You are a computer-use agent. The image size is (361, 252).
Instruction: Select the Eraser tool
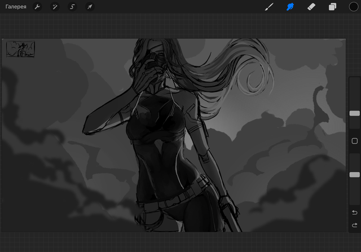tap(311, 7)
